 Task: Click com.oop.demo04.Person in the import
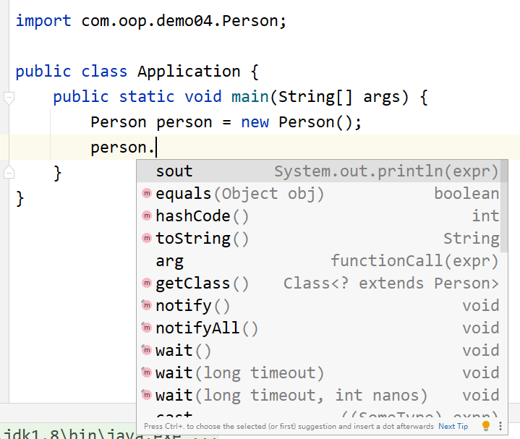pyautogui.click(x=179, y=21)
